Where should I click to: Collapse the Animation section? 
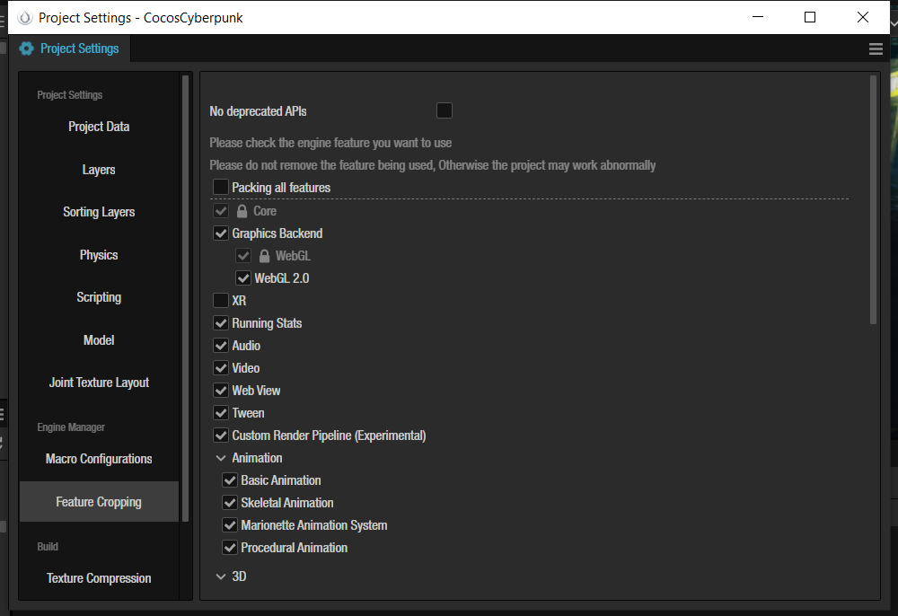221,458
